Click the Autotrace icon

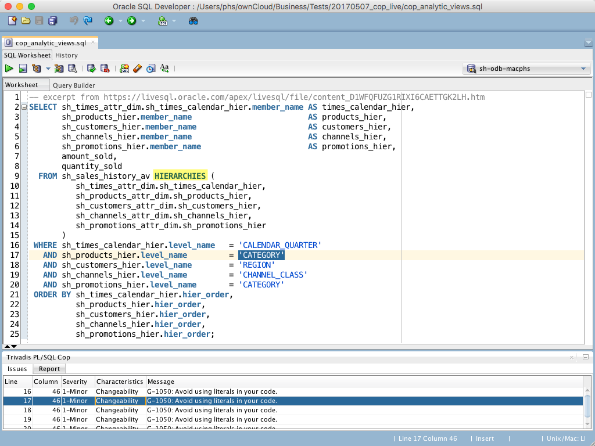[x=59, y=69]
